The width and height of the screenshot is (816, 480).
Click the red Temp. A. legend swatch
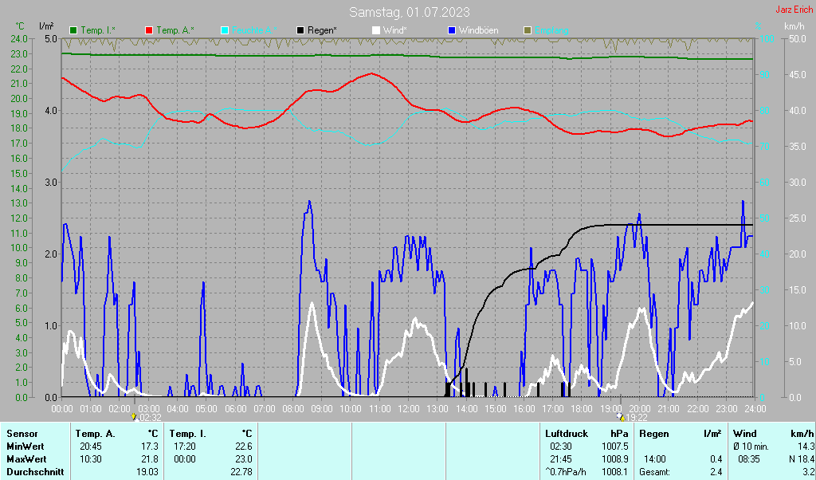pos(149,31)
